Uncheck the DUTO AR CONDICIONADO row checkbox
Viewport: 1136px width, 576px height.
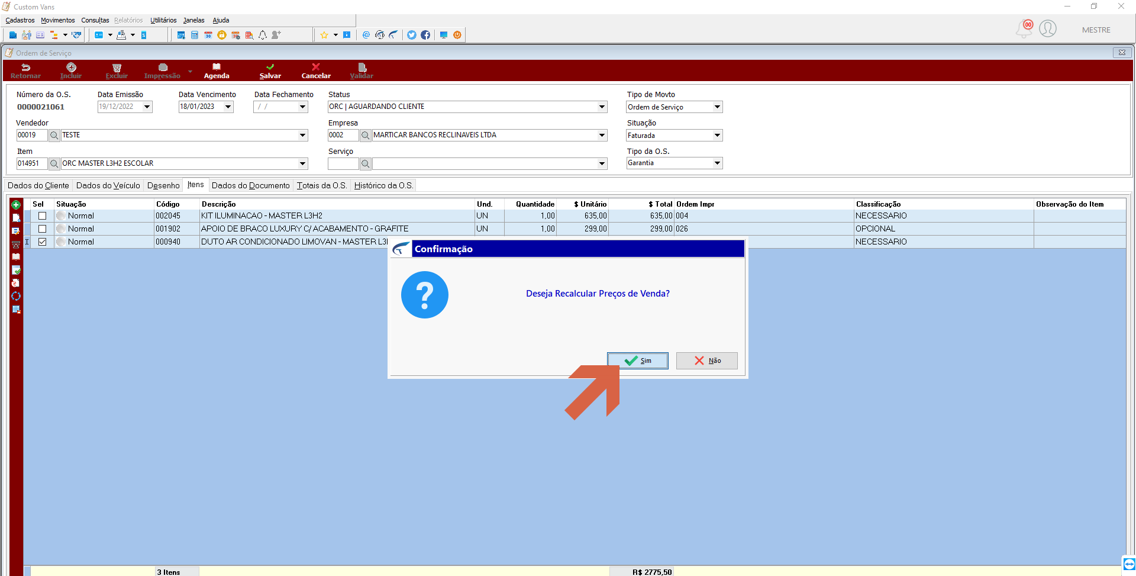(42, 242)
